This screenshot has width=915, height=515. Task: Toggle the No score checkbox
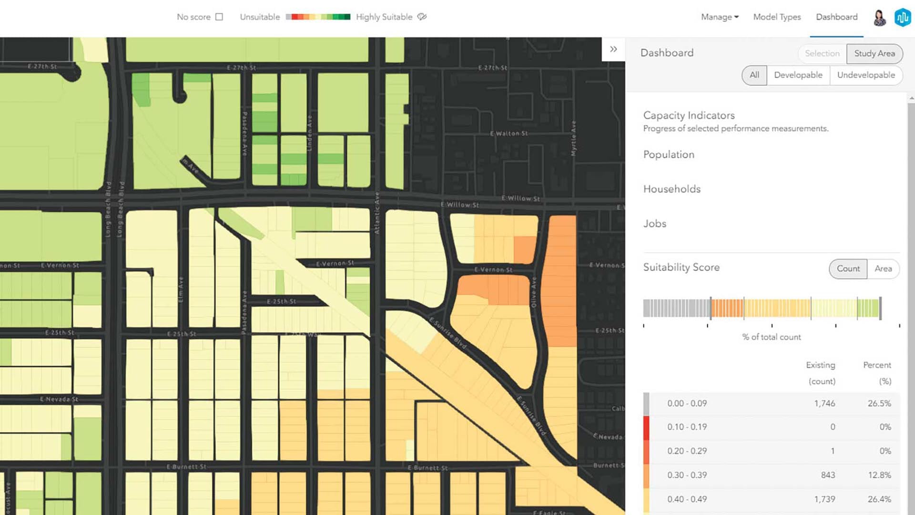tap(219, 17)
